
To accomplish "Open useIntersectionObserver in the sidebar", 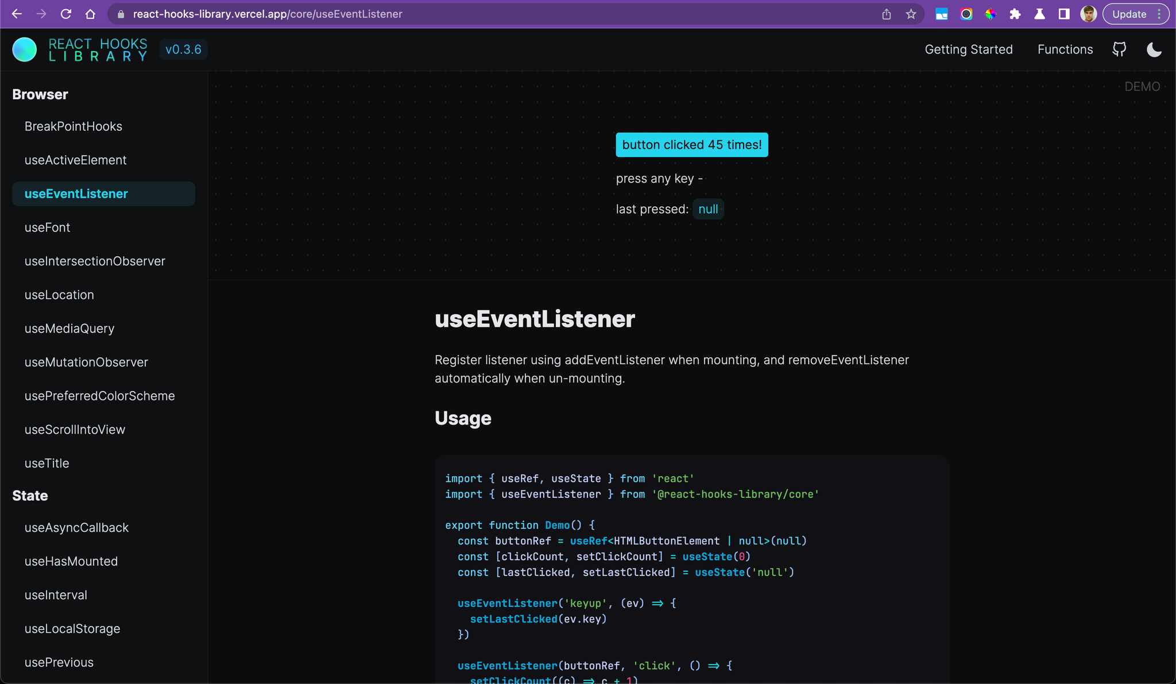I will 95,261.
